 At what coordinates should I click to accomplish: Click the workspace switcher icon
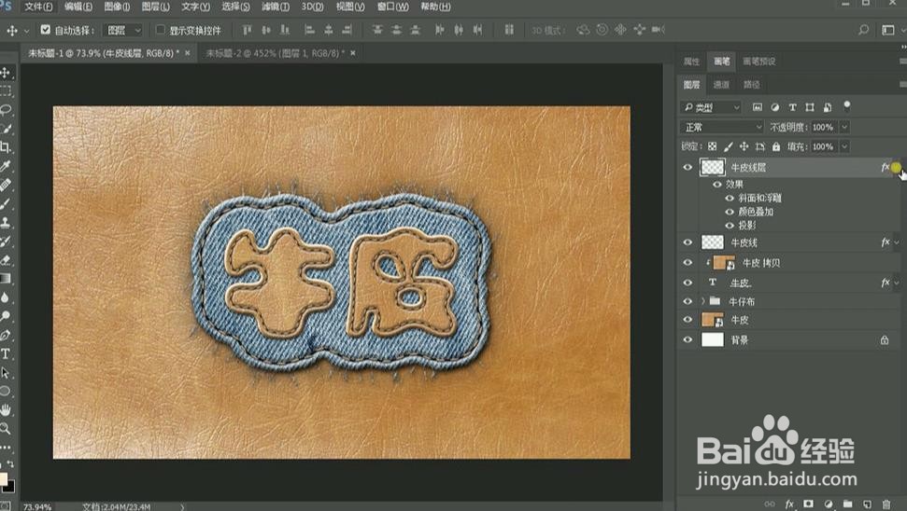pos(888,30)
